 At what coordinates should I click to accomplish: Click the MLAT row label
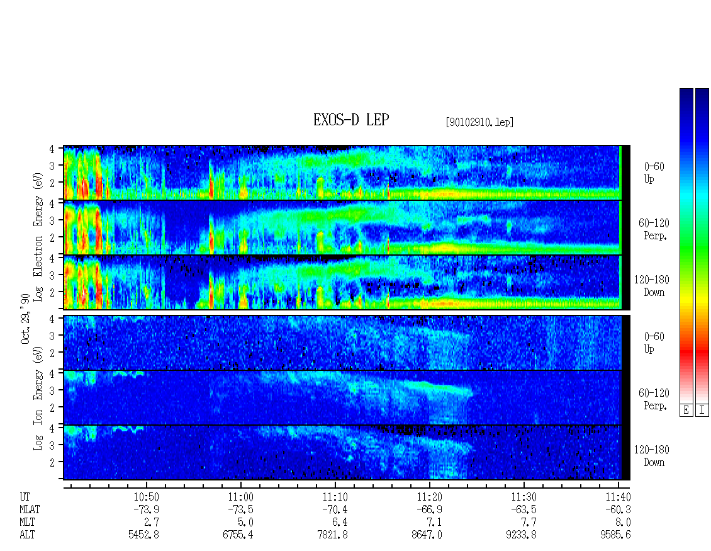30,509
